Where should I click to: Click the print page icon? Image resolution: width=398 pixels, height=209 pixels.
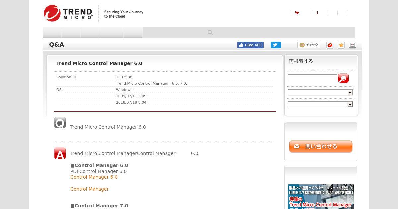pyautogui.click(x=352, y=45)
